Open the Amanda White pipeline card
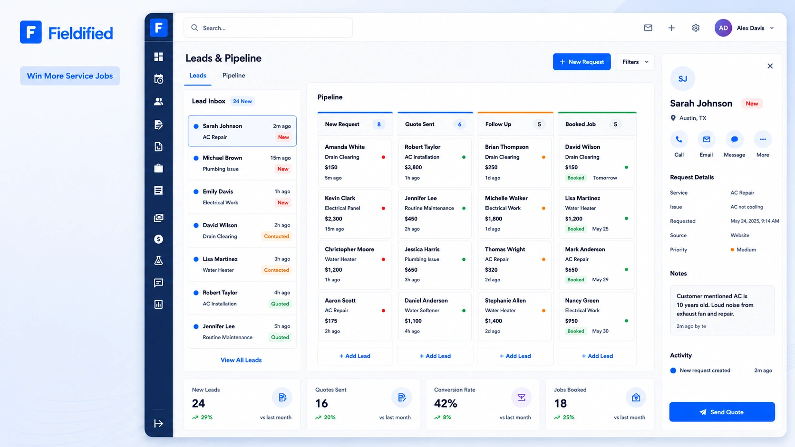Screen dimensions: 795x447 point(355,162)
